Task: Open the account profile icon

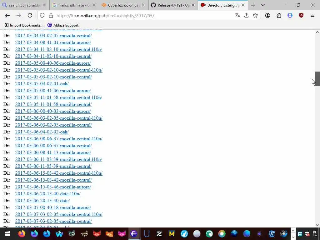Action: click(267, 15)
